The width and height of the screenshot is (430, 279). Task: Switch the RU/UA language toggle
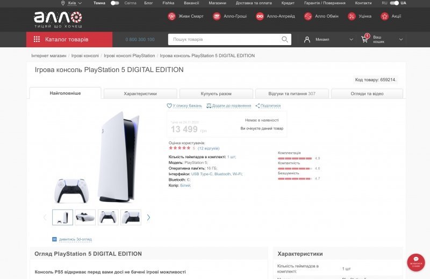(394, 3)
